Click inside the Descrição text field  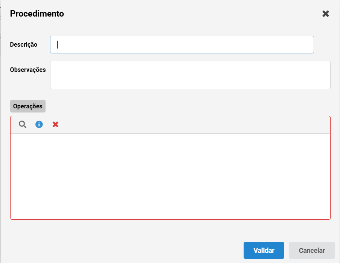[x=182, y=45]
